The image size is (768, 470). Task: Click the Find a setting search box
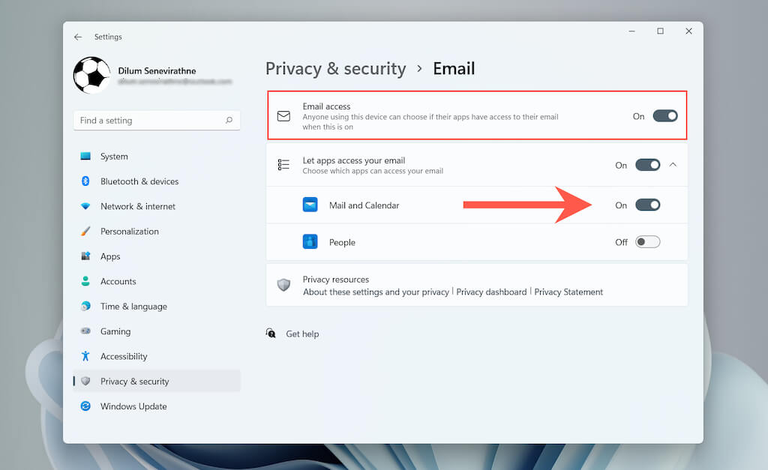[157, 121]
